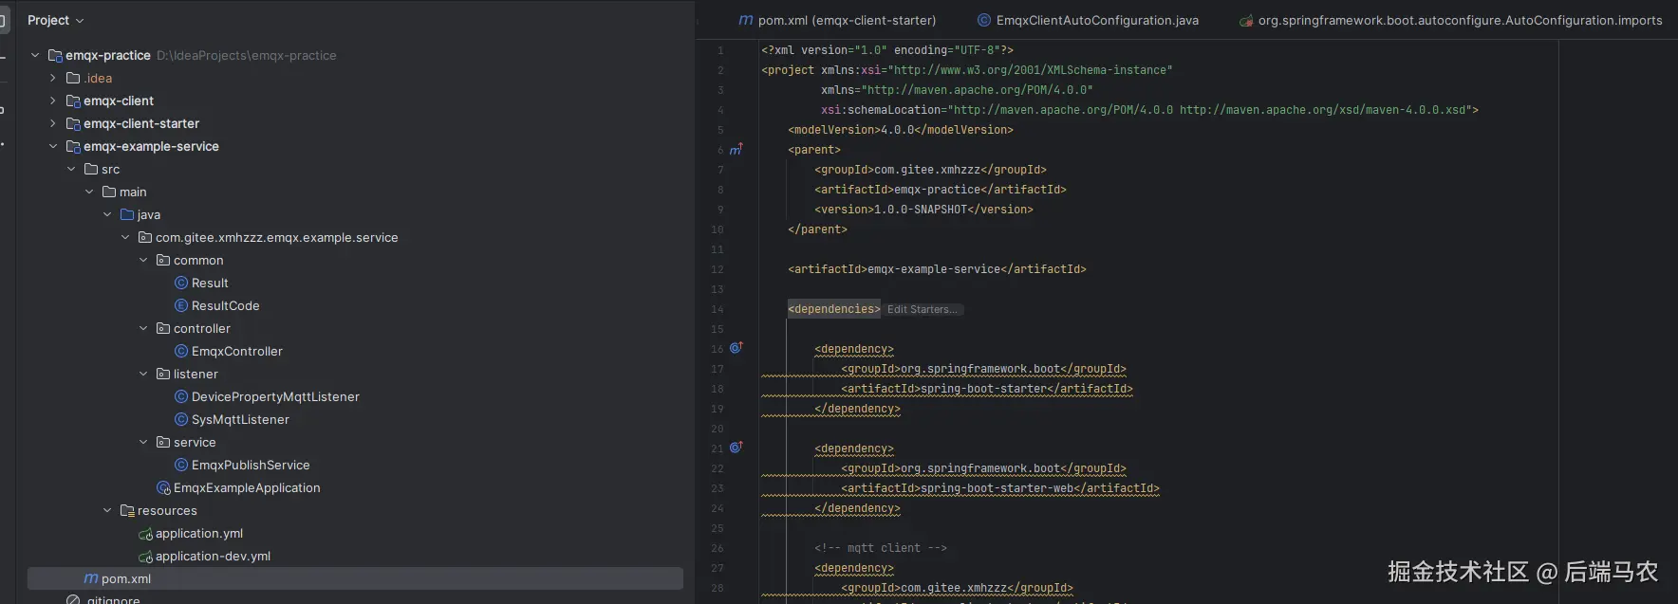The height and width of the screenshot is (604, 1678).
Task: Click the emqx-client module folder icon
Action: [x=73, y=101]
